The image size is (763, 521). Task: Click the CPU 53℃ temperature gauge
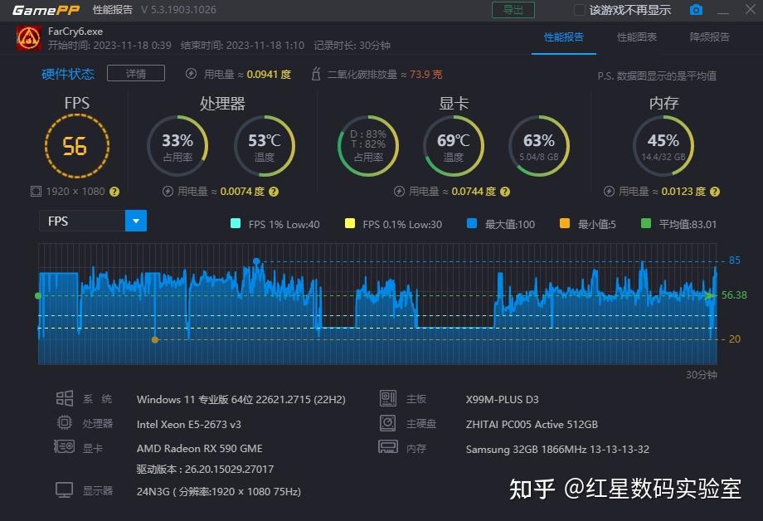(x=265, y=146)
